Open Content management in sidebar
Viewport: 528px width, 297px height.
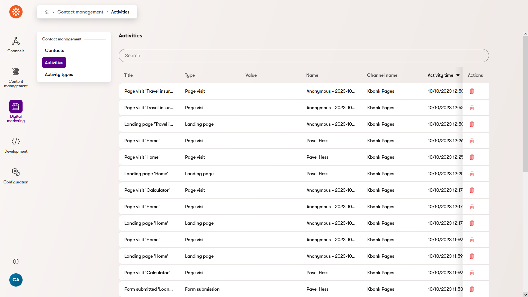pos(16,78)
